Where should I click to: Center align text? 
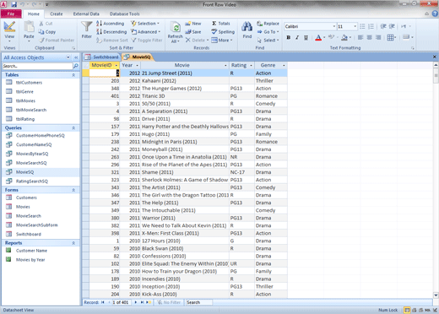pos(370,37)
